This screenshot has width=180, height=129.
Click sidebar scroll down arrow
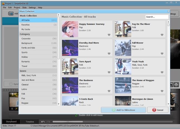point(58,104)
